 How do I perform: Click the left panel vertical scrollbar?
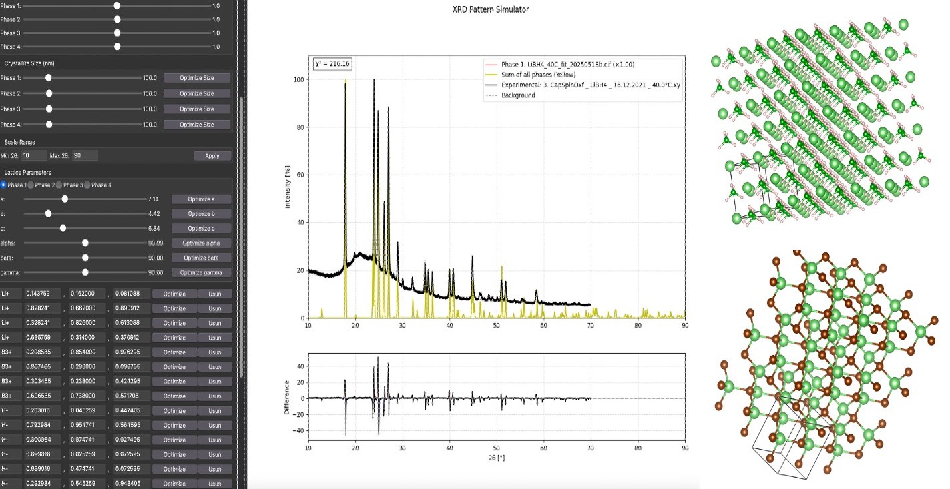coord(241,237)
